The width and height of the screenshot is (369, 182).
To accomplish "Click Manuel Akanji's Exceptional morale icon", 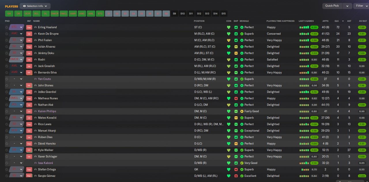I will 242,131.
